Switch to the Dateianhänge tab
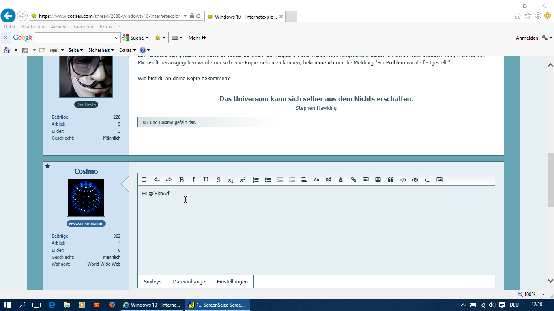This screenshot has height=311, width=554. pos(189,282)
